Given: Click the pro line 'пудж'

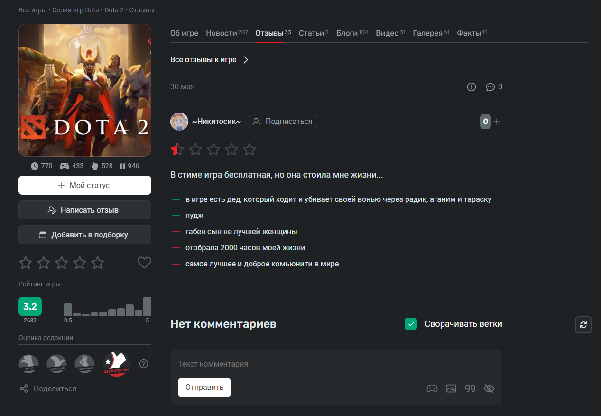Looking at the screenshot, I should [x=194, y=216].
